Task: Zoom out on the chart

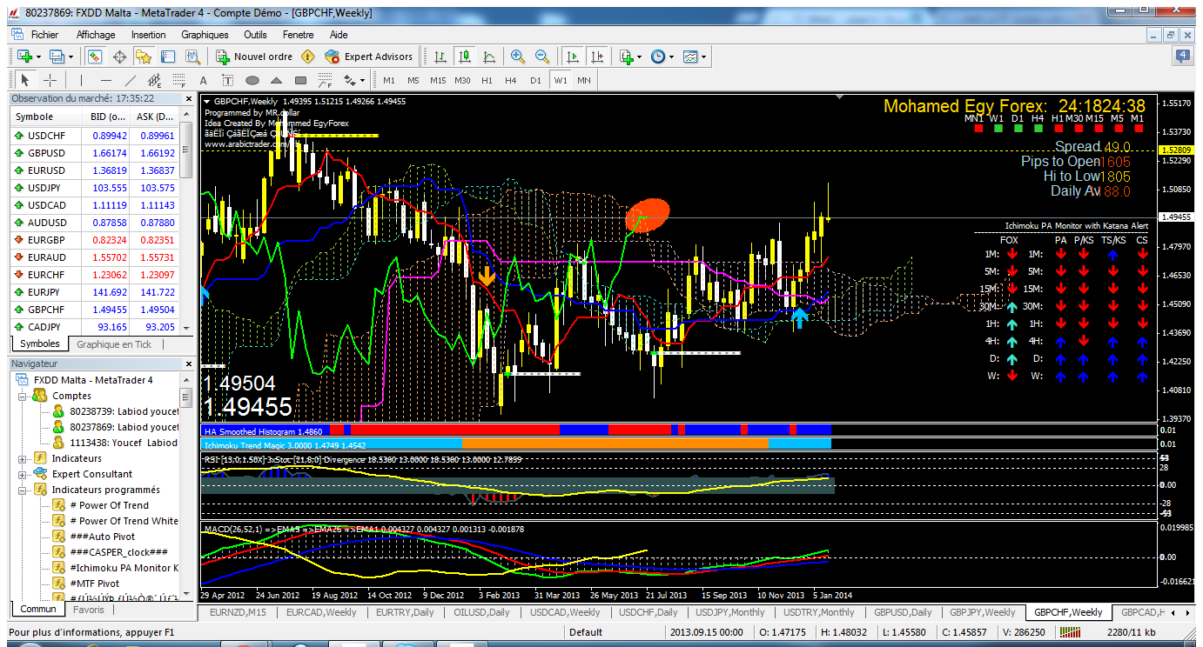Action: [x=542, y=57]
